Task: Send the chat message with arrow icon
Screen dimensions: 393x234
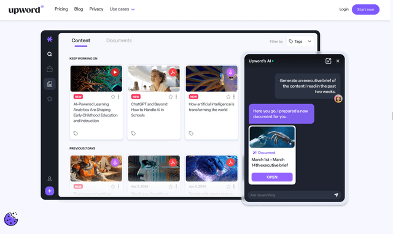Action: point(337,195)
